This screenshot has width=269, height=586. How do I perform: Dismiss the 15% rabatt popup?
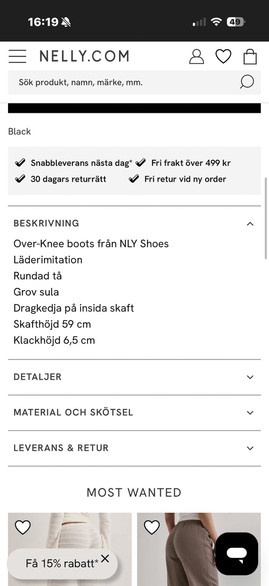tap(105, 559)
